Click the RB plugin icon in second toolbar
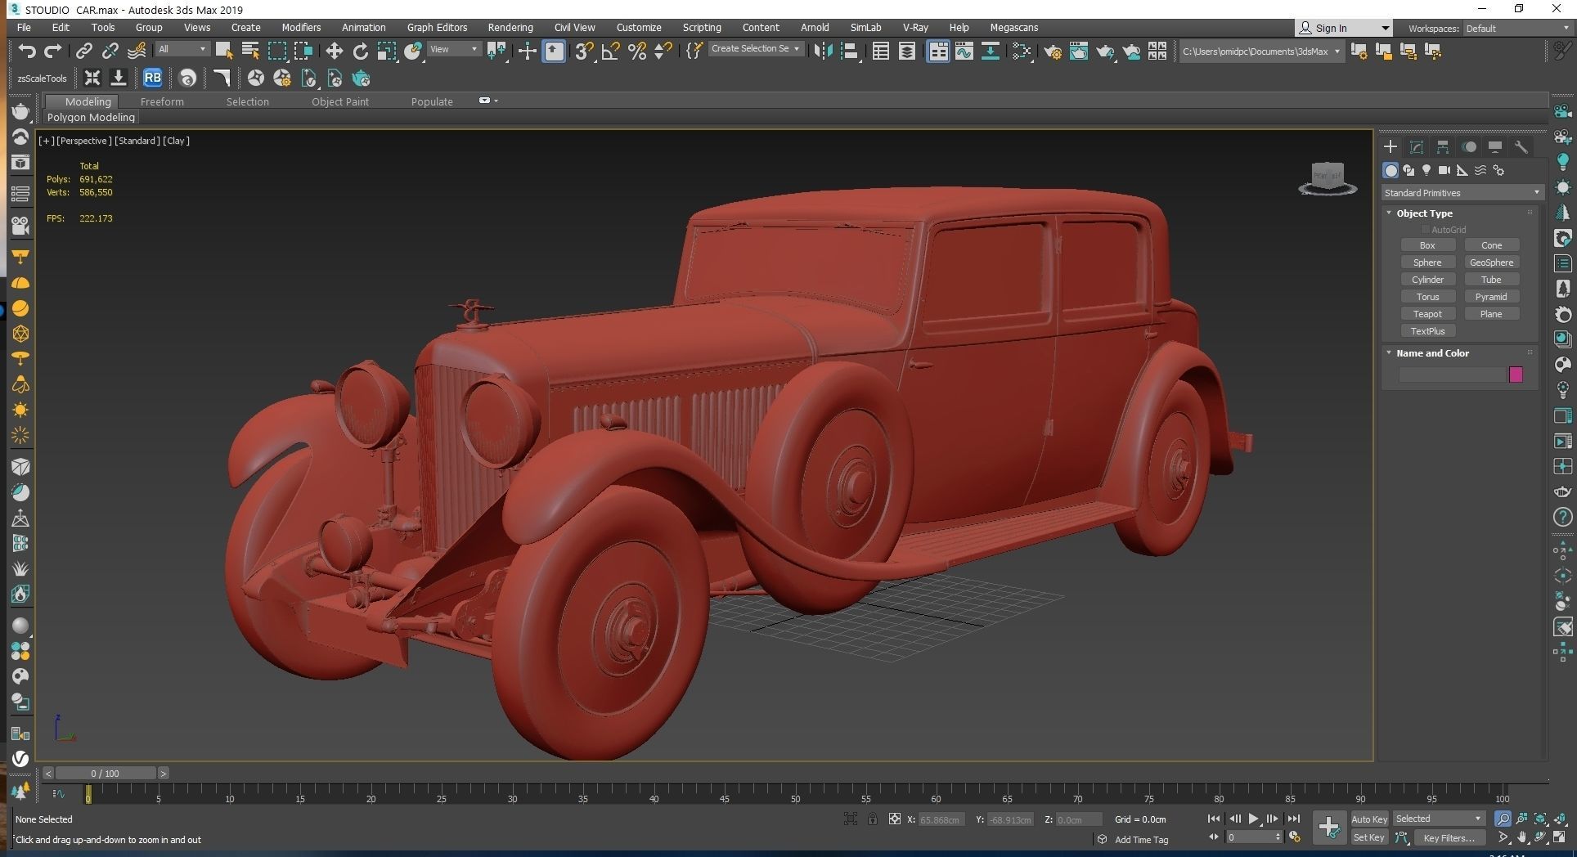Viewport: 1577px width, 857px height. click(152, 79)
